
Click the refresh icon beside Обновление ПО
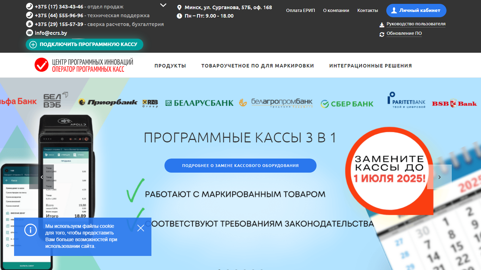coord(382,34)
